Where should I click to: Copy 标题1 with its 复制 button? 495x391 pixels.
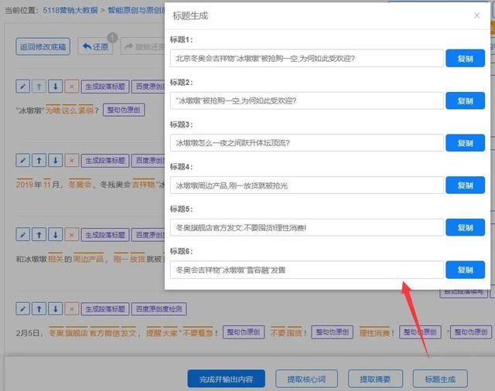coord(465,58)
